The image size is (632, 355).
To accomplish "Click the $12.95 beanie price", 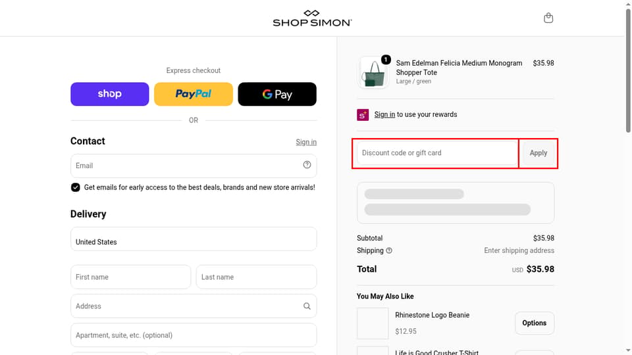I will pos(406,331).
